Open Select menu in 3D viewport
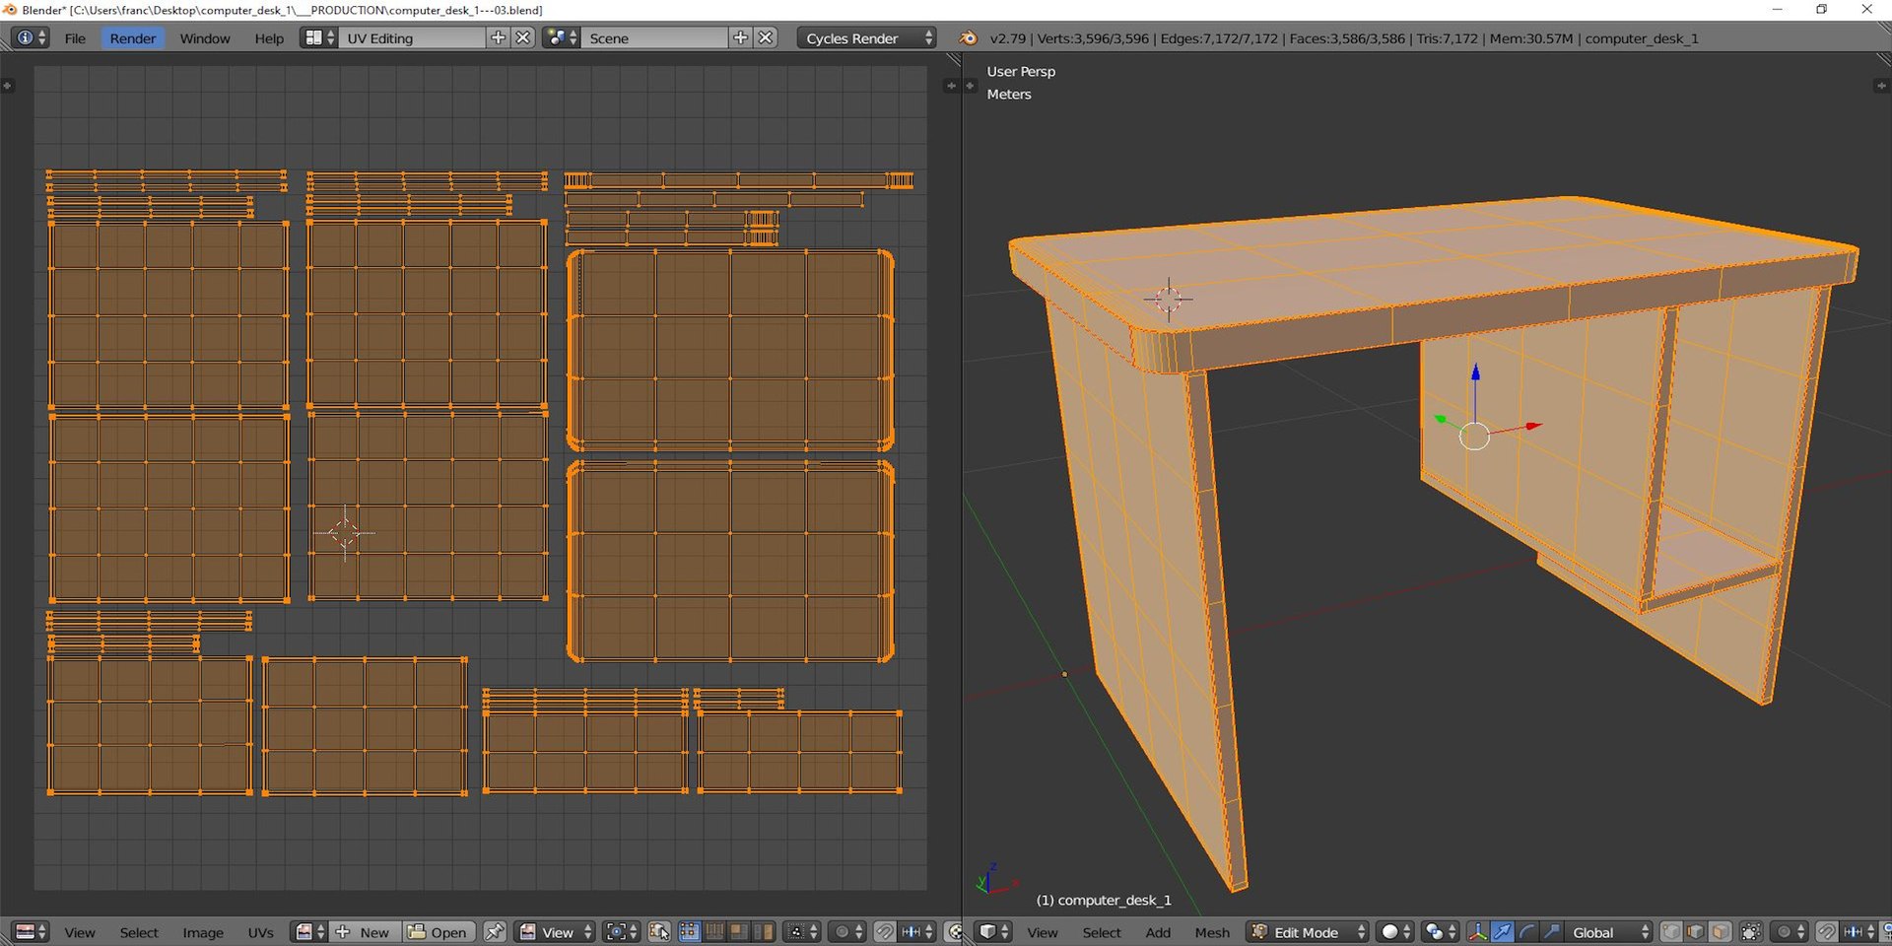1892x946 pixels. coord(1102,932)
